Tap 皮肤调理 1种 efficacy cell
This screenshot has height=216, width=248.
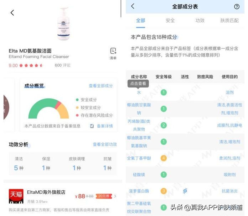(77, 164)
